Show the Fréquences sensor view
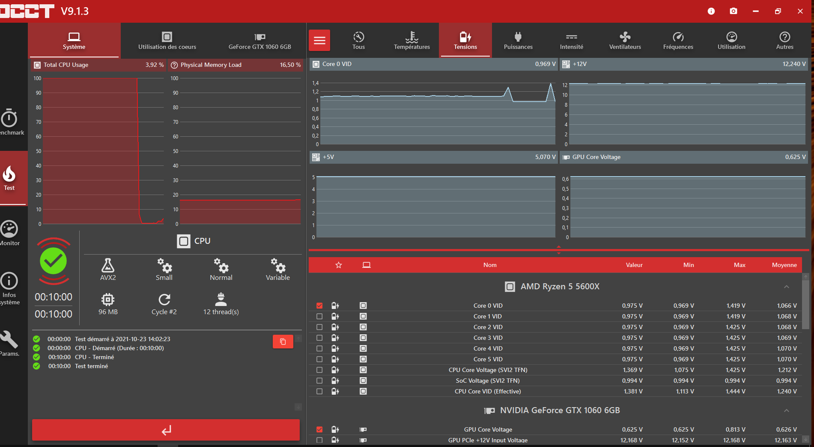 tap(678, 40)
